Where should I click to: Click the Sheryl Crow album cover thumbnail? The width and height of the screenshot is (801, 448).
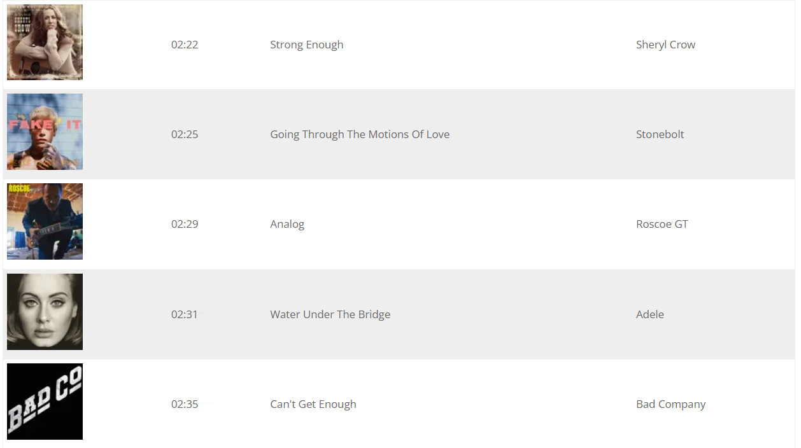(45, 43)
